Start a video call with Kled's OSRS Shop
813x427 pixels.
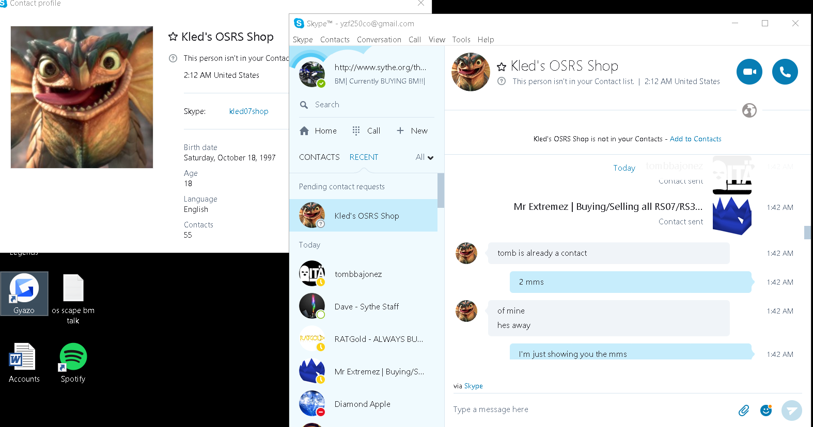749,72
